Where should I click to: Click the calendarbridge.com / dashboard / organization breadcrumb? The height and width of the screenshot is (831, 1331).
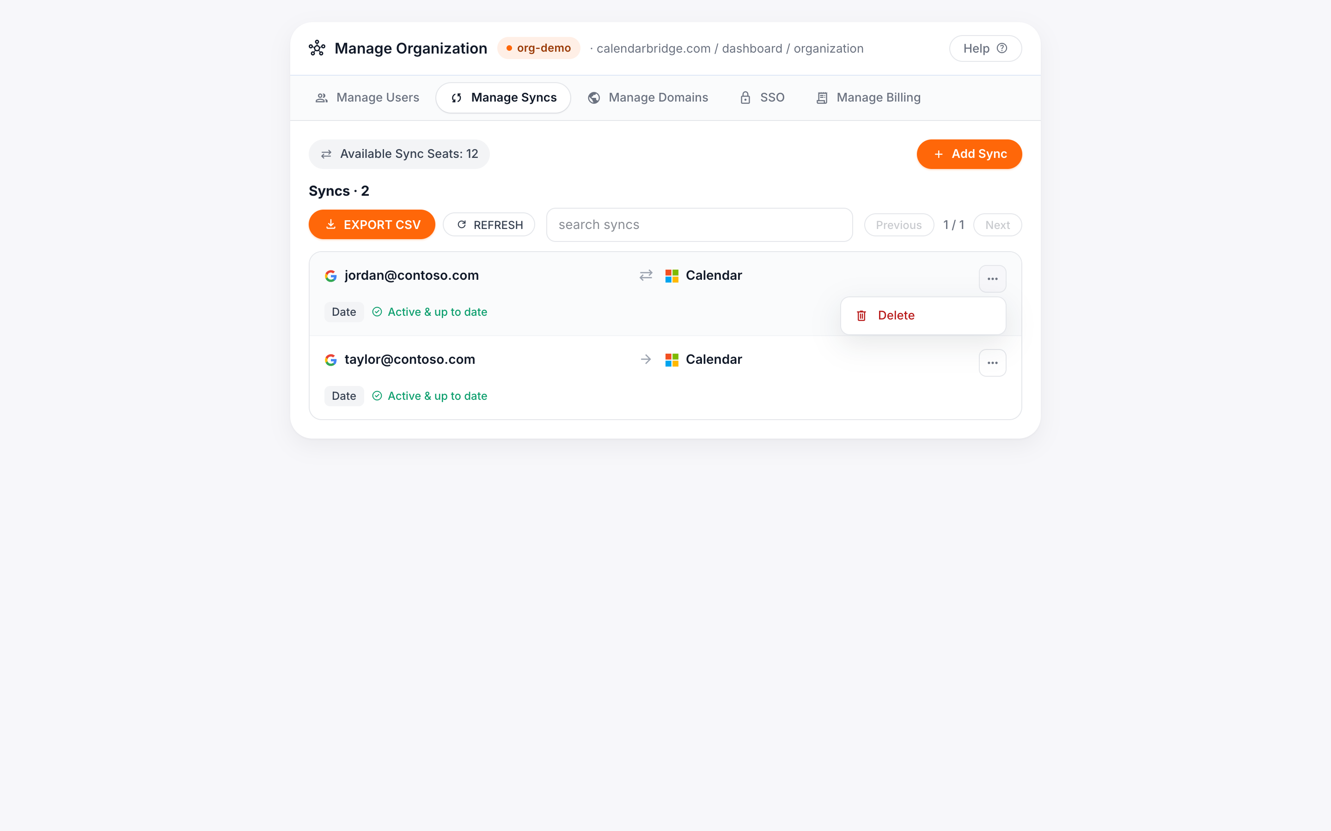click(730, 48)
